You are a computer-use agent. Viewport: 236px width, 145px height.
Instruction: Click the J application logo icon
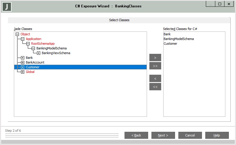click(x=7, y=6)
